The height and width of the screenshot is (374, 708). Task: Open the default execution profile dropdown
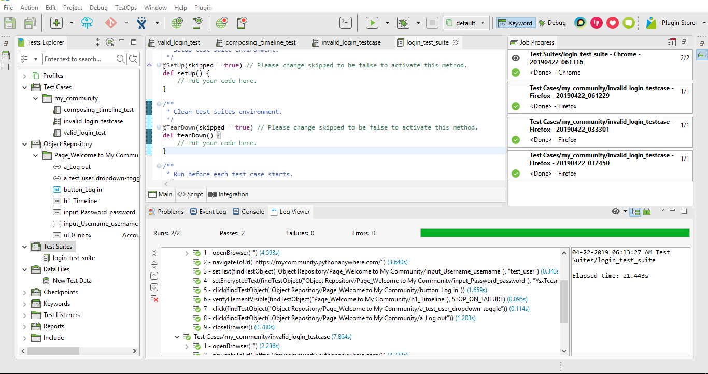click(x=465, y=23)
